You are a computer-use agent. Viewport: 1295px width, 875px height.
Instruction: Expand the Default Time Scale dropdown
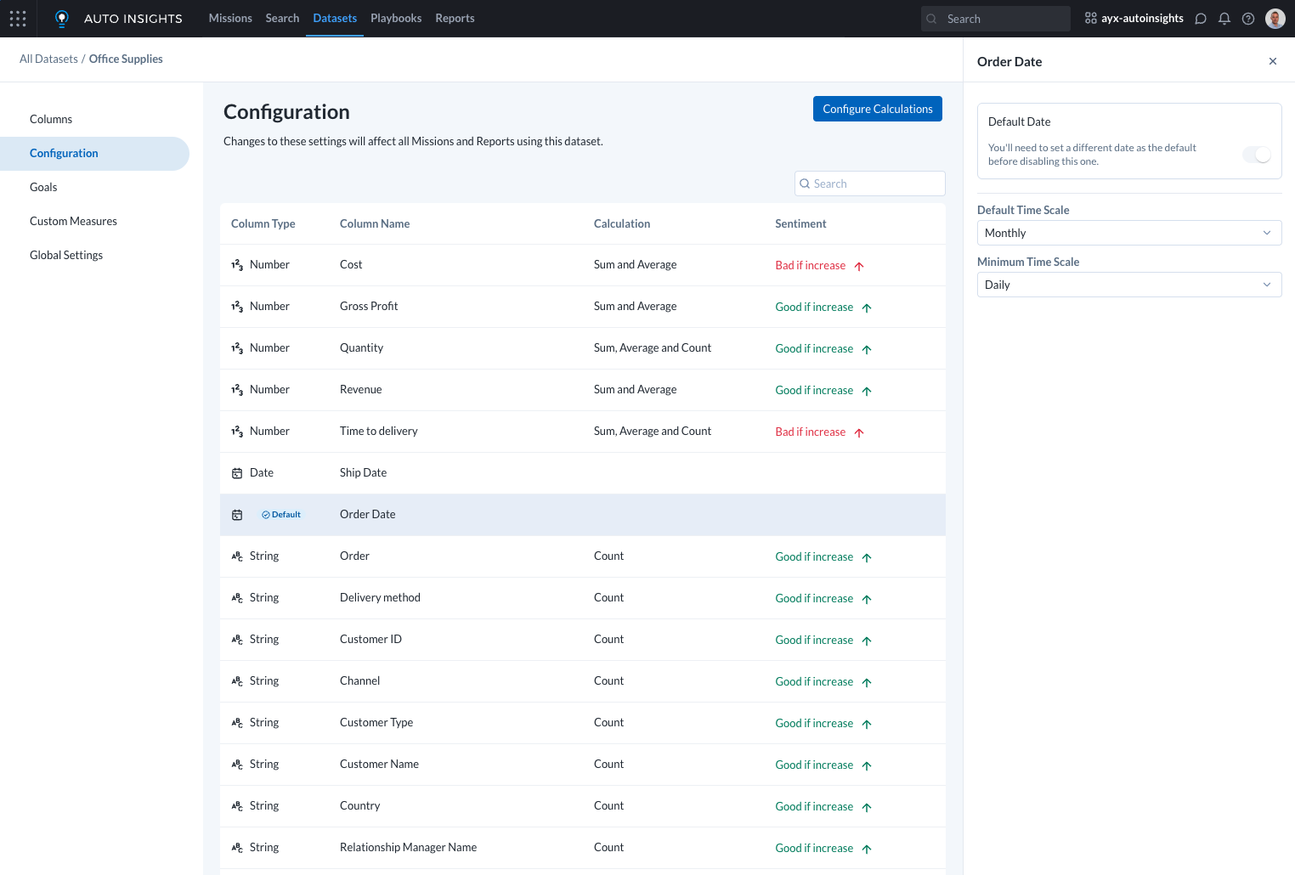coord(1128,233)
